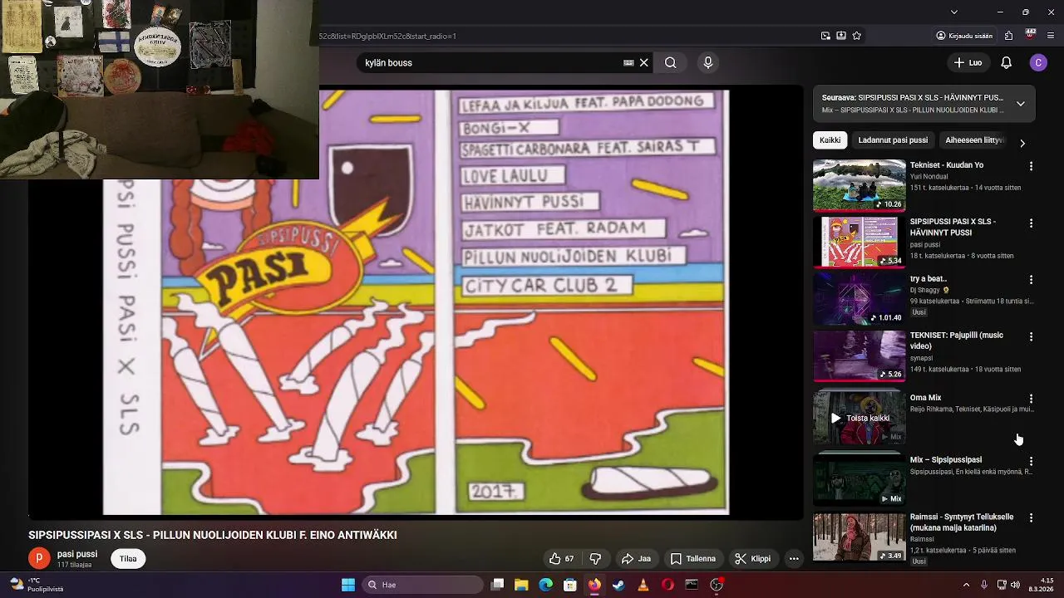Open the browser hamburger menu

(x=1051, y=36)
